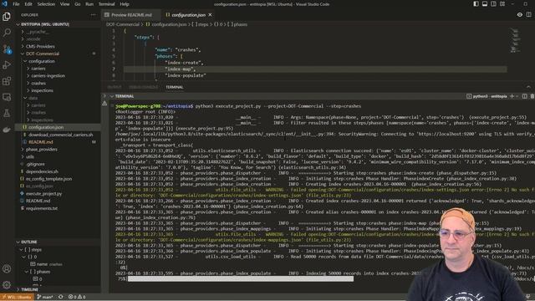Viewport: 535px width, 301px height.
Task: Open execute_project.py in the explorer
Action: (x=44, y=193)
